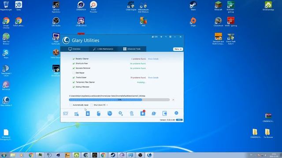Open the Steam desktop shortcut

coord(193,6)
